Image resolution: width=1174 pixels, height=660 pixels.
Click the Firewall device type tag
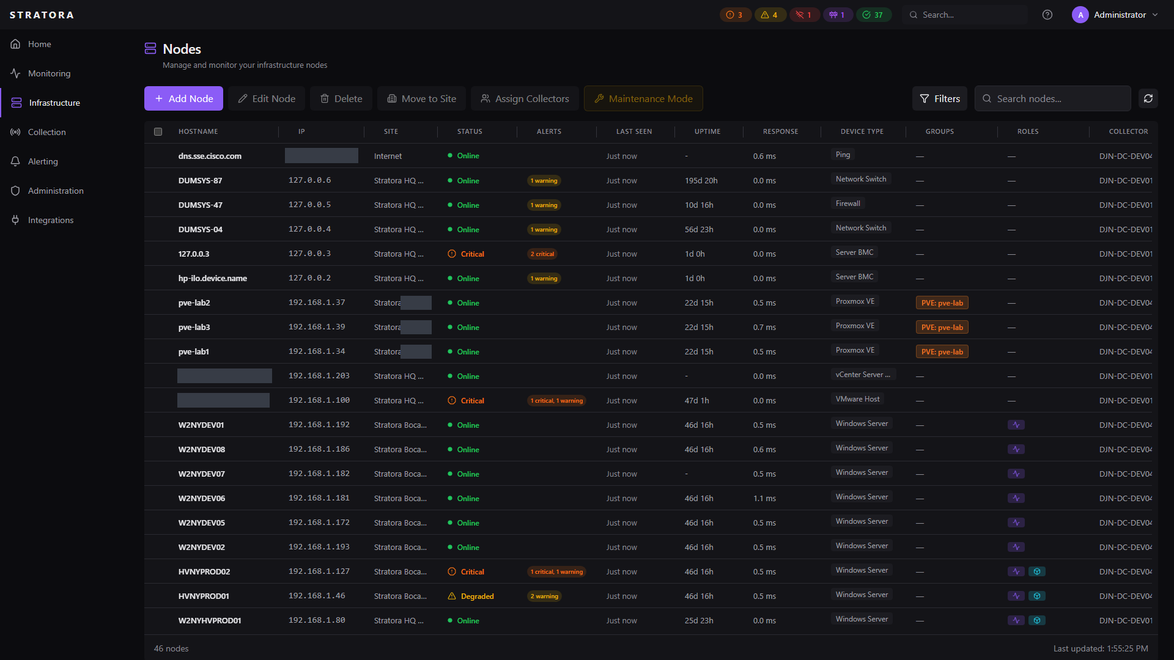click(x=847, y=204)
